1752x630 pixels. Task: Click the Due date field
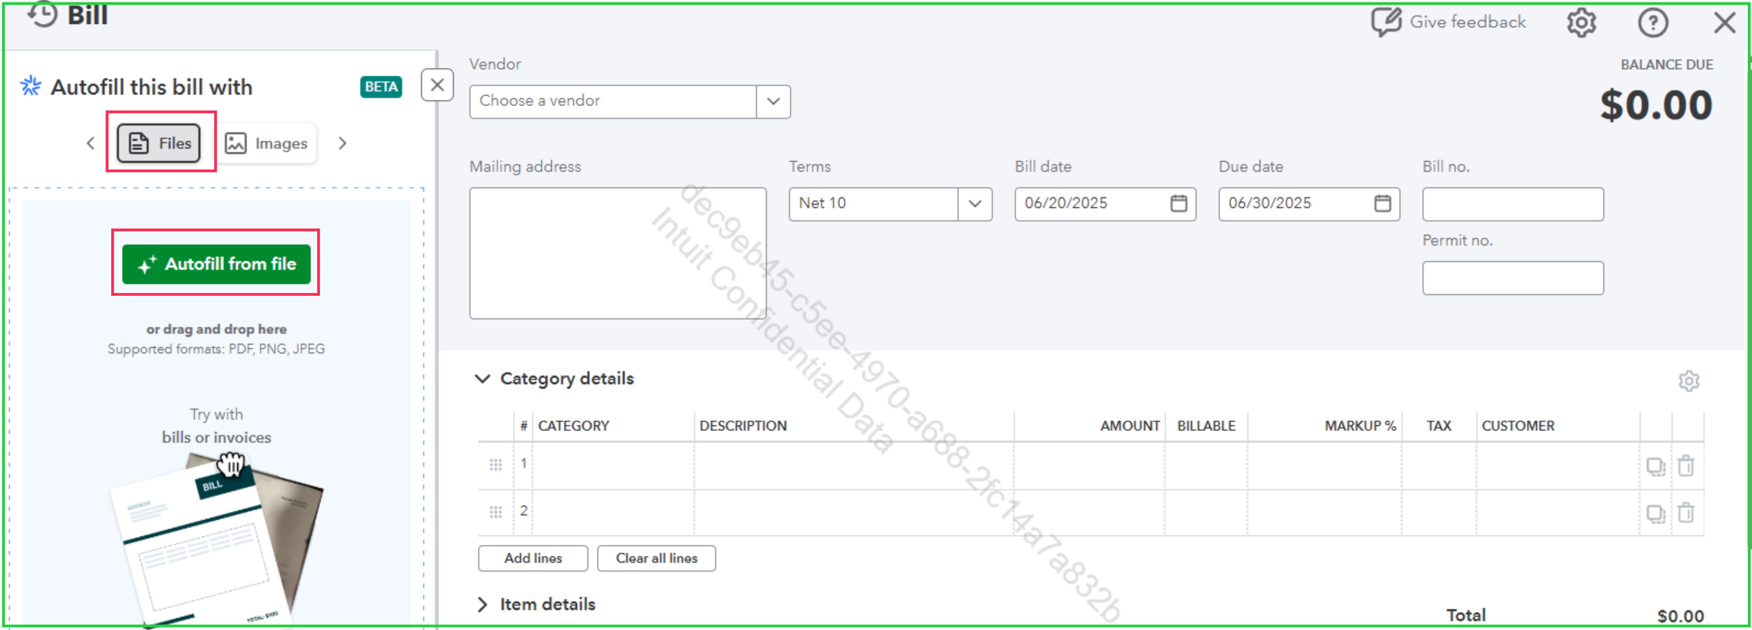[x=1309, y=203]
